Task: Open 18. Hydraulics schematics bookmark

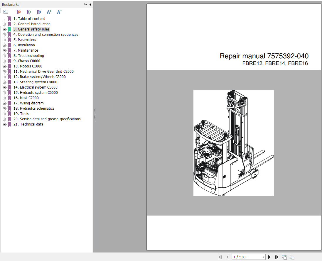Action: tap(34, 109)
